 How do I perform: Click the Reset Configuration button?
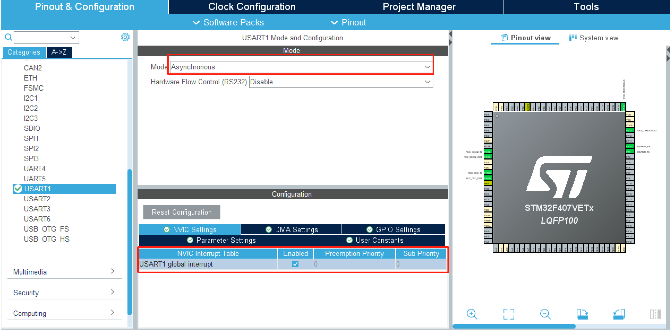[182, 212]
